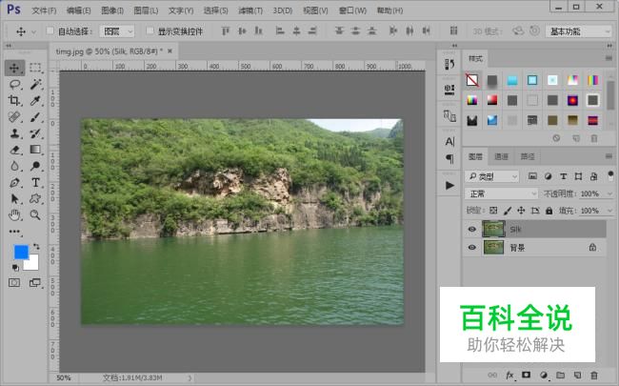Select the History Brush tool
The image size is (619, 386).
35,133
